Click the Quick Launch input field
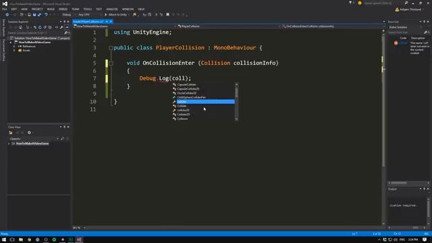 pyautogui.click(x=384, y=3)
